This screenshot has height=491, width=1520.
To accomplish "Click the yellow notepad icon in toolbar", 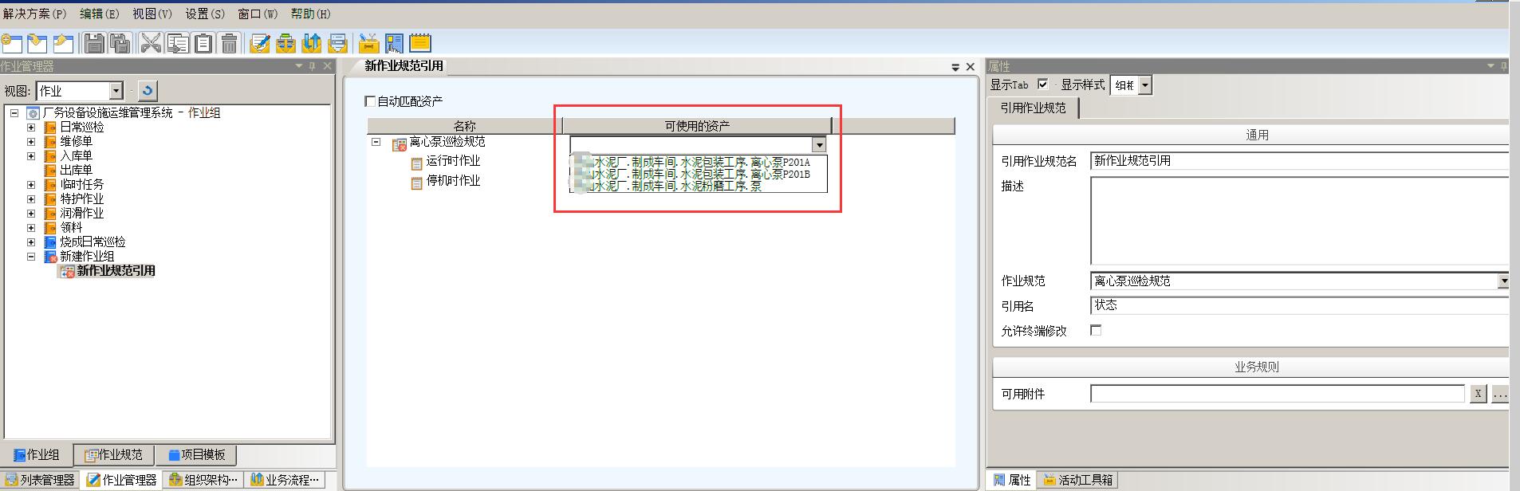I will click(419, 43).
